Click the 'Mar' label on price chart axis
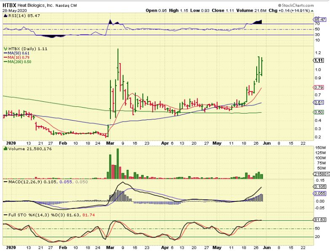 coord(110,143)
